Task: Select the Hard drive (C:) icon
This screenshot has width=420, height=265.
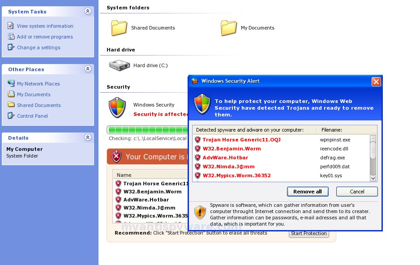Action: (x=120, y=65)
